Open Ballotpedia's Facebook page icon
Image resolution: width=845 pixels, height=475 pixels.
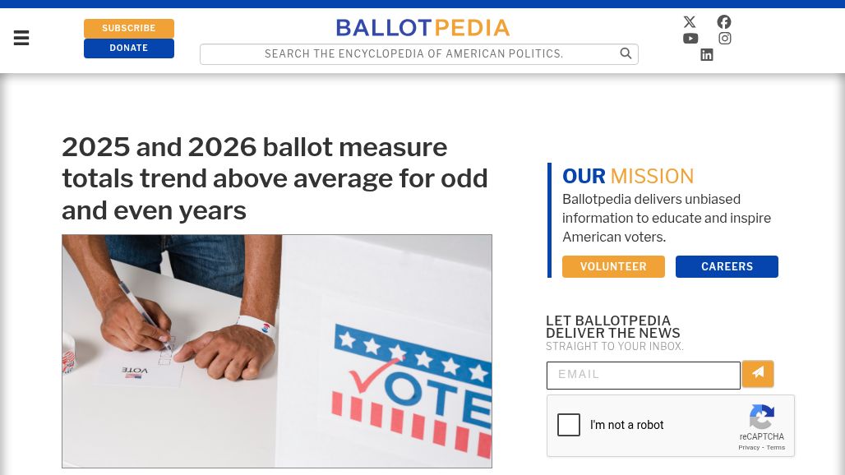[723, 21]
